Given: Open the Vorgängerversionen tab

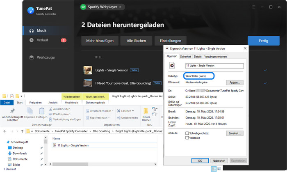Looking at the screenshot, I should pyautogui.click(x=215, y=57).
